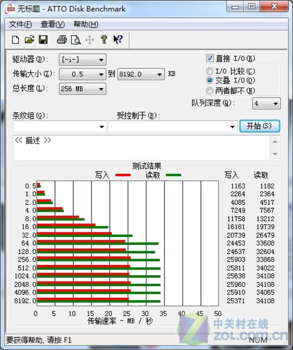Screen dimensions: 293x350
Task: Select the I/O 比较 radio button
Action: tap(209, 71)
